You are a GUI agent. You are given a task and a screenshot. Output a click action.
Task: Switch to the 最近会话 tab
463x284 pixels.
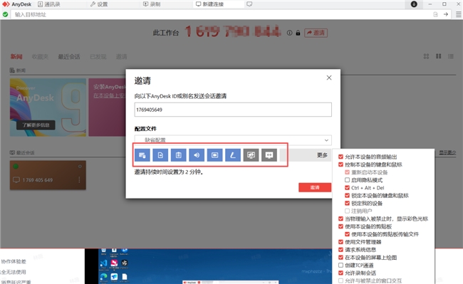pyautogui.click(x=69, y=57)
